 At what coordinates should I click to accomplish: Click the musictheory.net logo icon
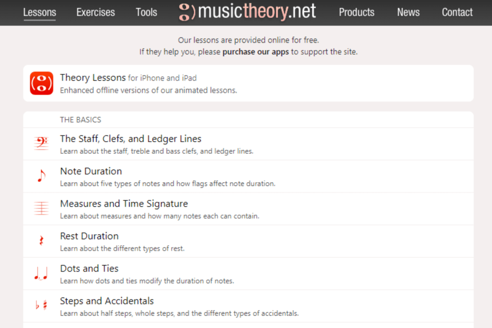pyautogui.click(x=187, y=12)
